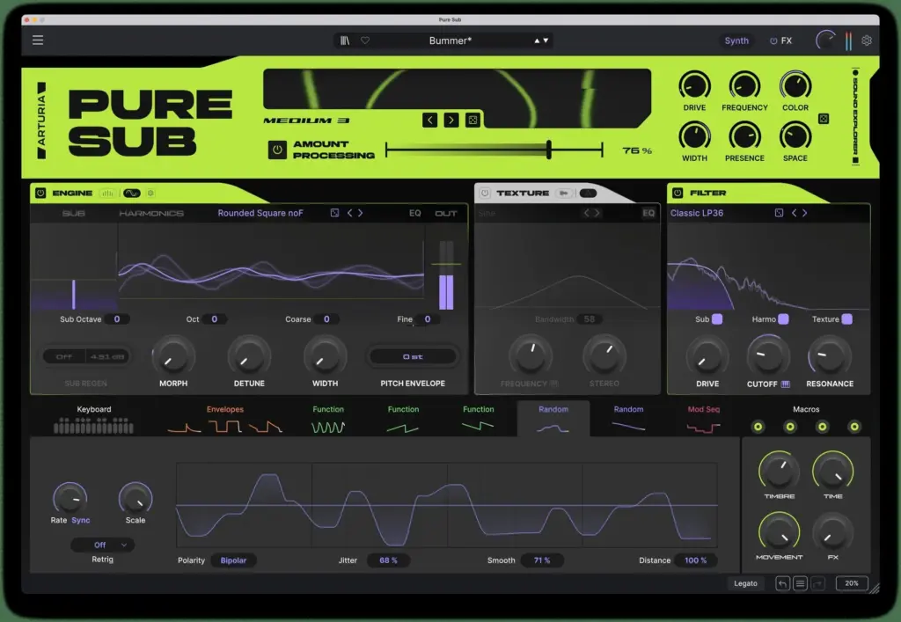Open the Keyboard modulation tab
The image size is (901, 622).
(x=93, y=420)
